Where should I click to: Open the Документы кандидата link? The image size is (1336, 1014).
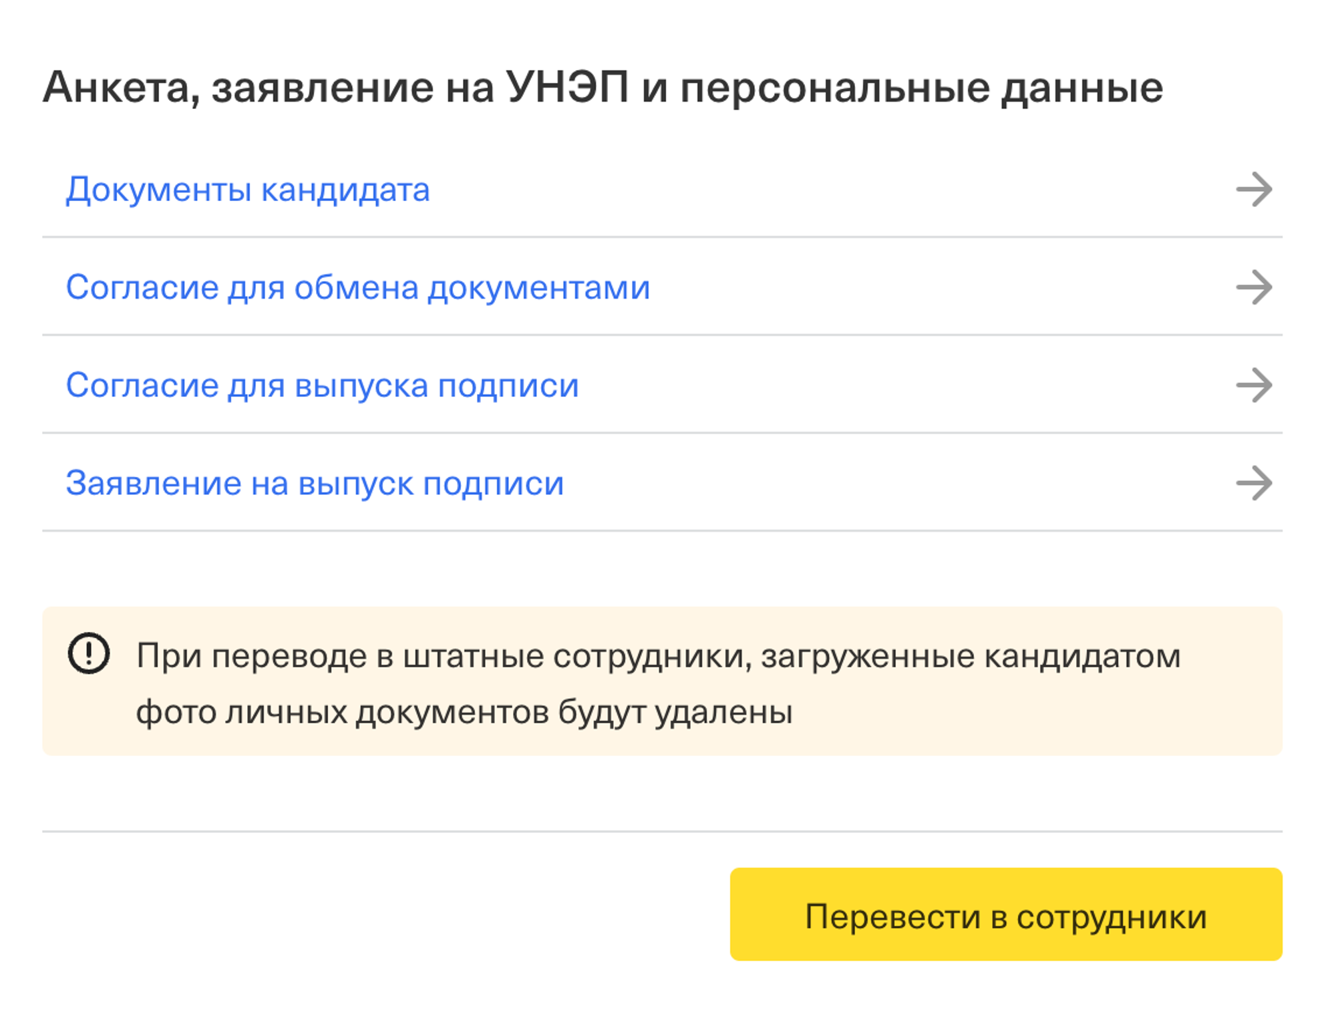[x=247, y=190]
